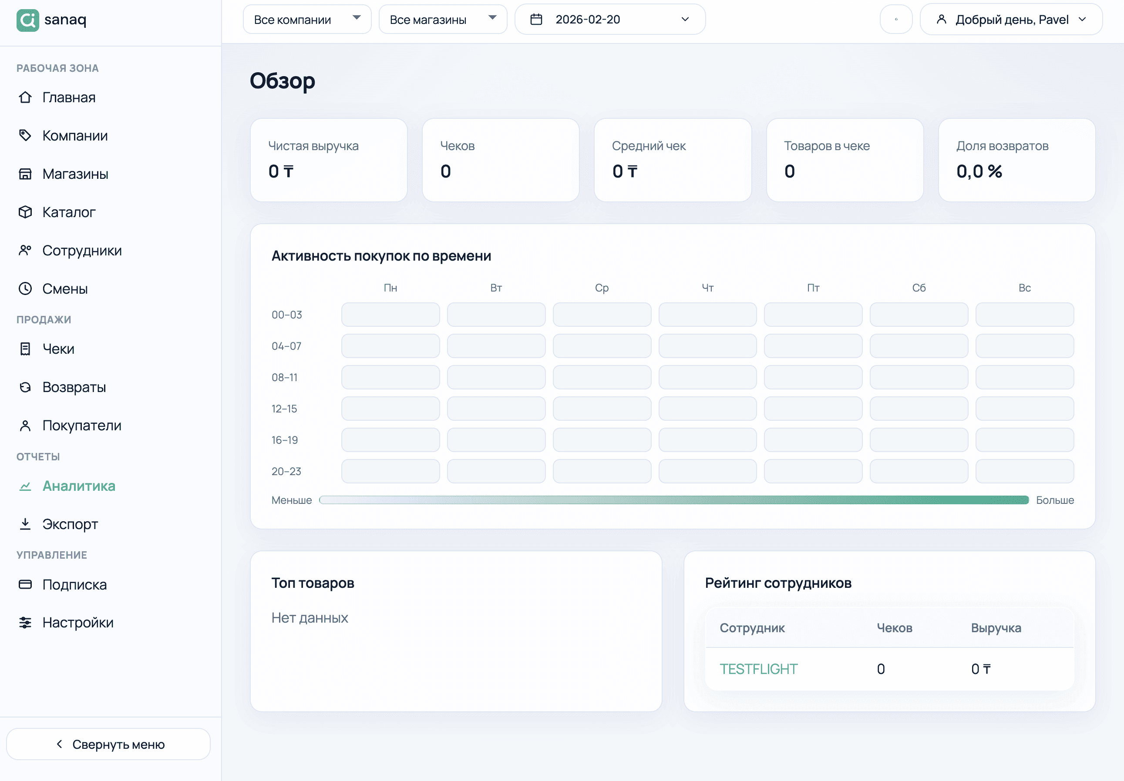Open the Все компании dropdown

307,19
